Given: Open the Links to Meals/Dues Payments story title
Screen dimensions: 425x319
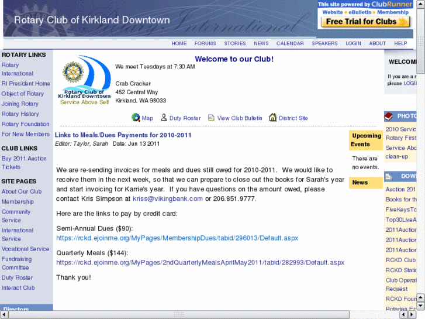Looking at the screenshot, I should click(123, 135).
